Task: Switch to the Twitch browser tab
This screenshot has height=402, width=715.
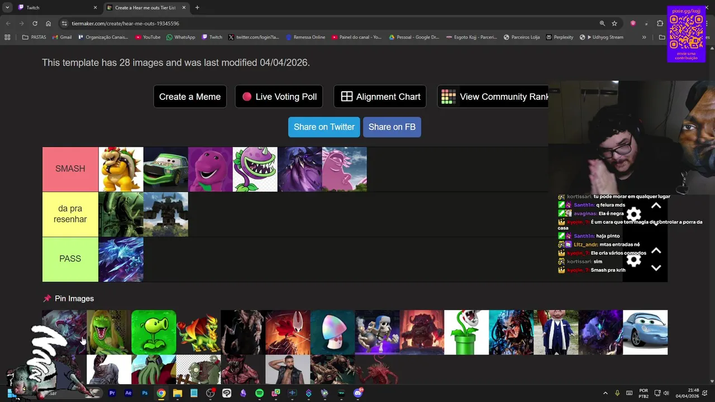Action: pos(56,8)
